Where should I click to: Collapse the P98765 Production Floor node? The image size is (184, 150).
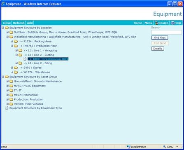12,46
